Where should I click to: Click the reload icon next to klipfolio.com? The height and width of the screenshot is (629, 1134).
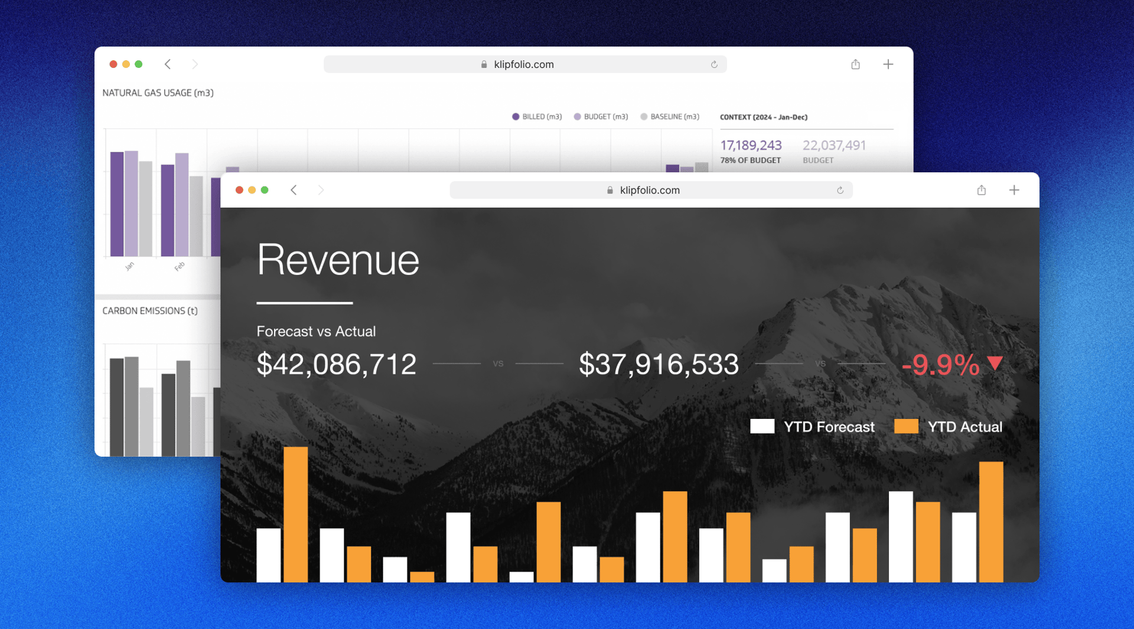click(x=840, y=190)
